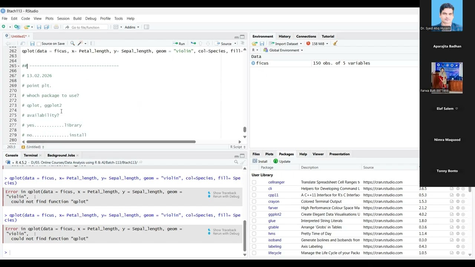The height and width of the screenshot is (267, 475).
Task: Click the Print icon in main toolbar
Action: point(56,27)
